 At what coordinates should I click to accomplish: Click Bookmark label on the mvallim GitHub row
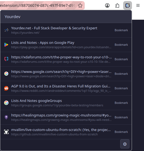pyautogui.click(x=121, y=132)
